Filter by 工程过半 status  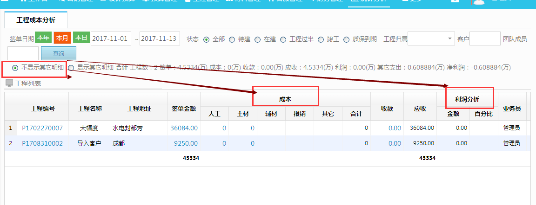(283, 39)
